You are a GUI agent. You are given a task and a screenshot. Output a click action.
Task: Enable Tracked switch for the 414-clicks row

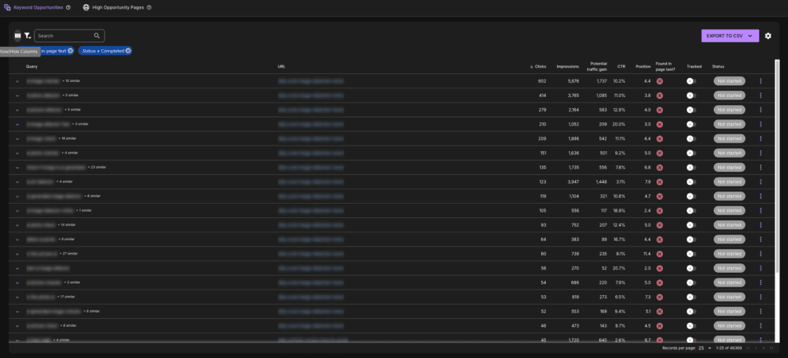pos(691,95)
